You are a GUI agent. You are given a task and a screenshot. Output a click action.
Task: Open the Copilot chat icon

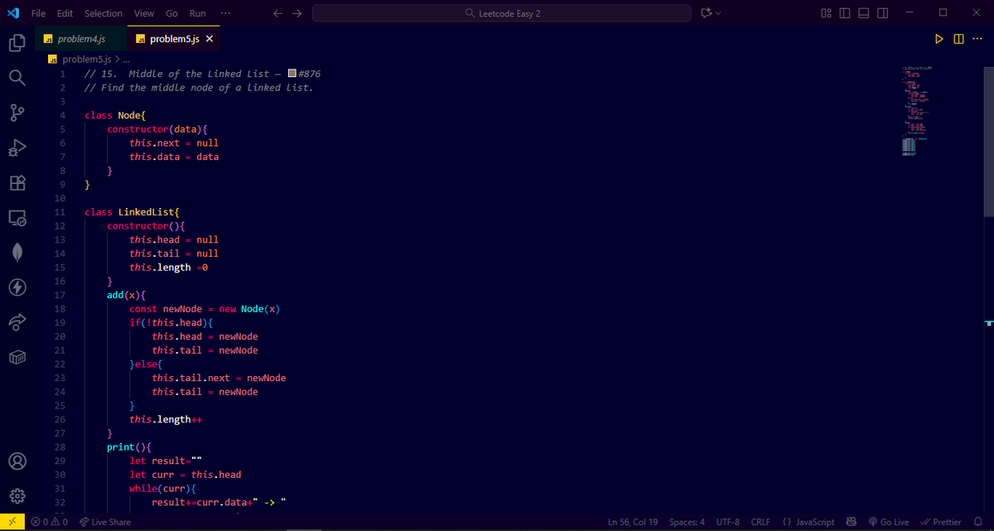(x=706, y=13)
